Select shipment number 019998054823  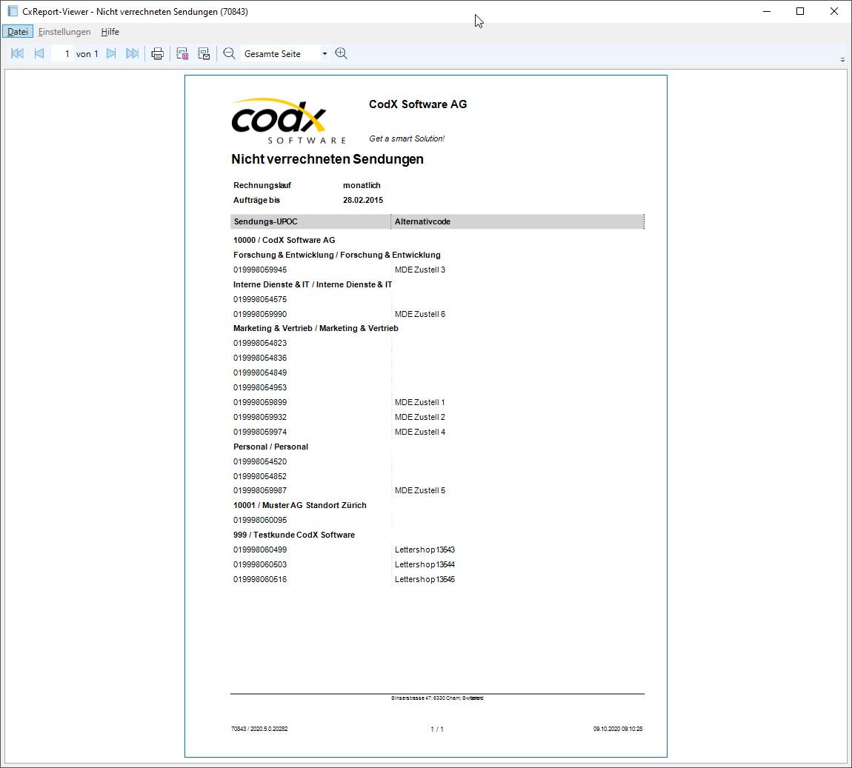pos(260,343)
